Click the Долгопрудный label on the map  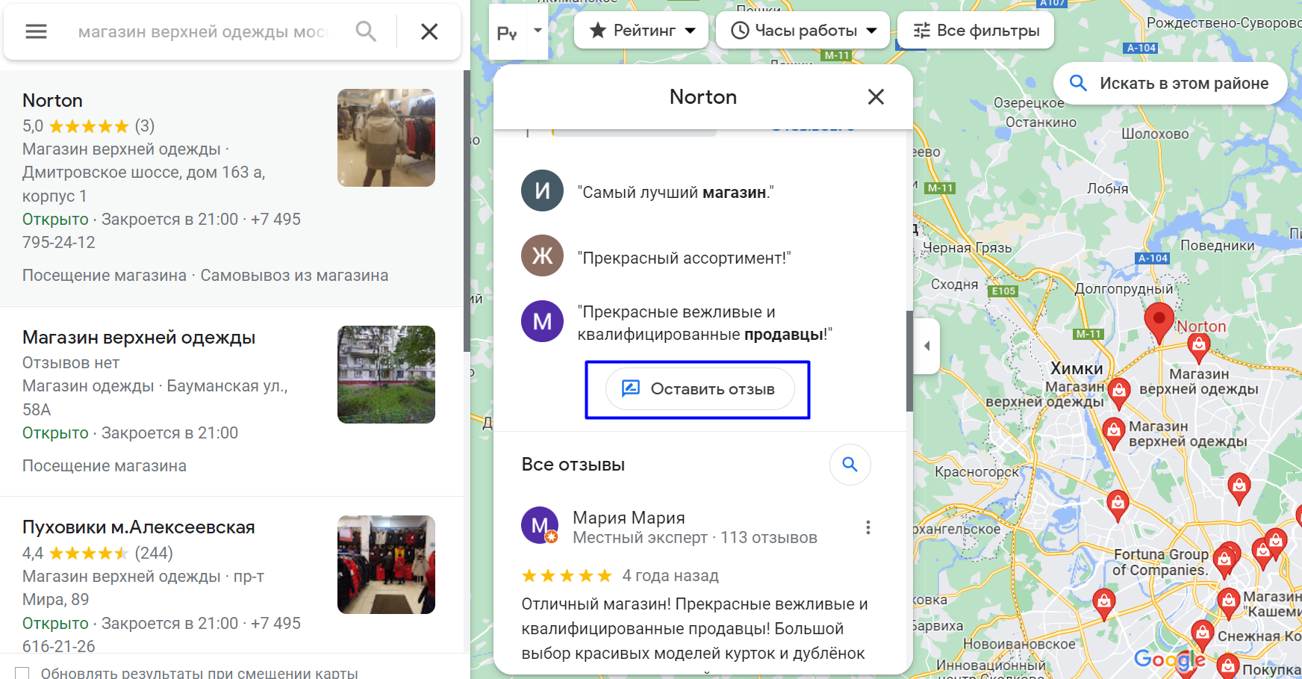pos(1124,289)
